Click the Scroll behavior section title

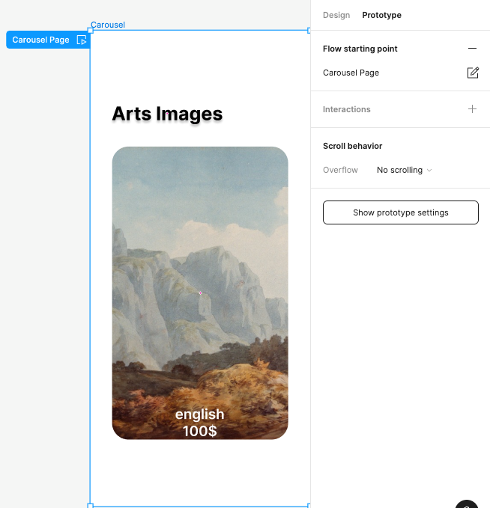tap(352, 146)
